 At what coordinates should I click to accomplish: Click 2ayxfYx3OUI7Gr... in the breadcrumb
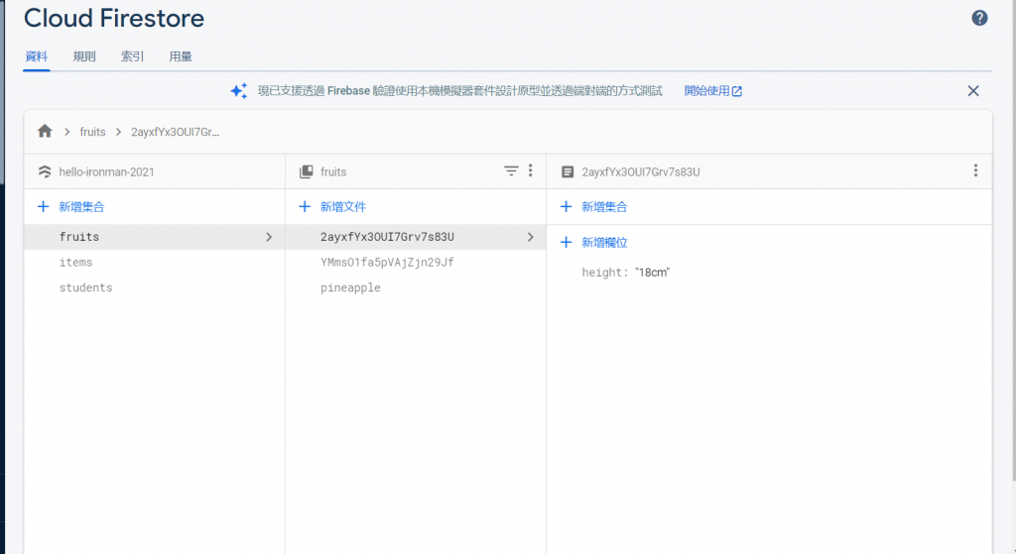pos(175,132)
